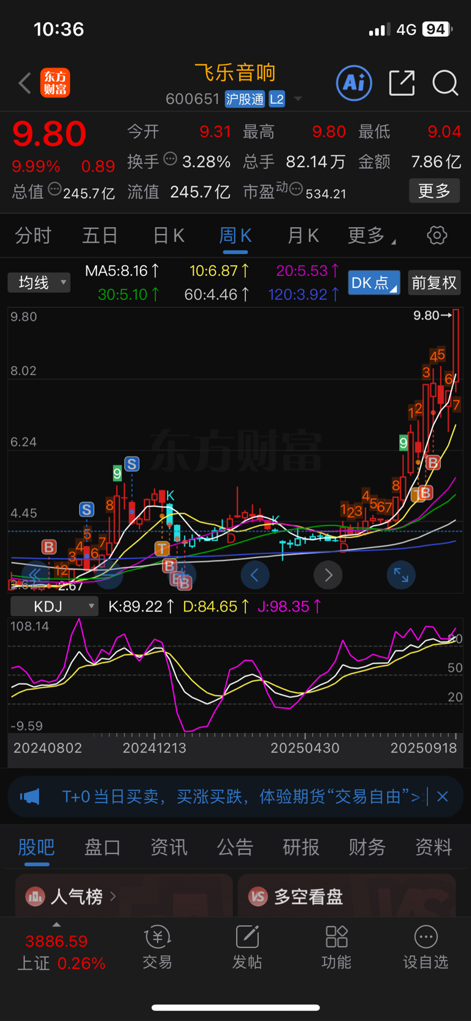Tap the 总值 info icon
The image size is (471, 1021).
(x=55, y=189)
